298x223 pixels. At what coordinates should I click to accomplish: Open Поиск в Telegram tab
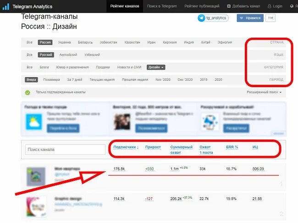point(162,6)
